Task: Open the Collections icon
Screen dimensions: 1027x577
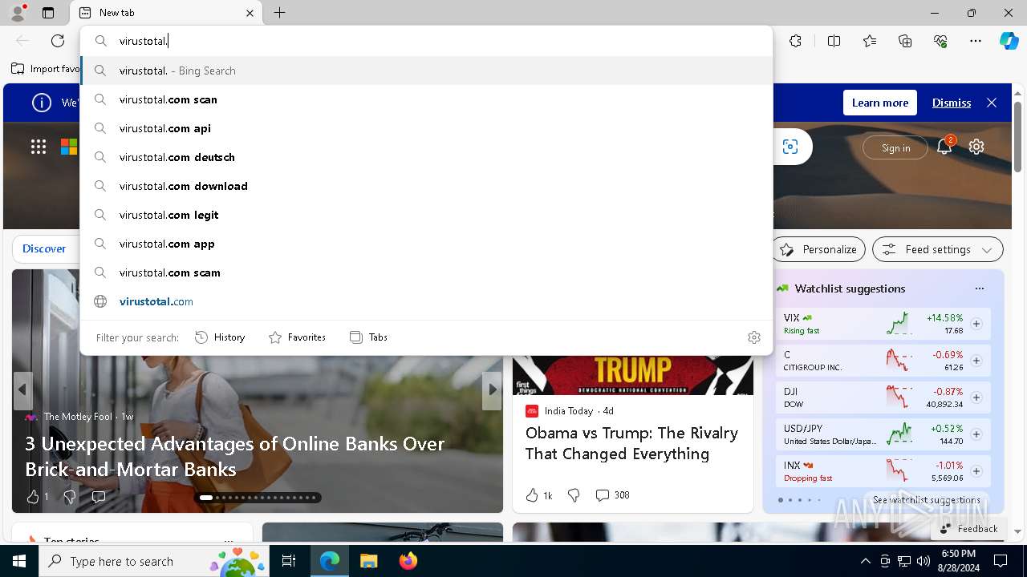Action: tap(905, 41)
